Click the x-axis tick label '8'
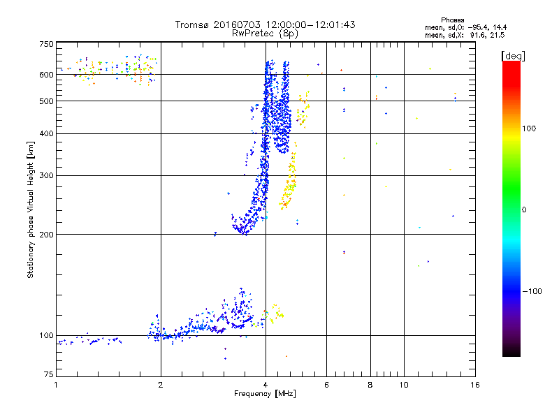Viewport: 559px width, 419px height. point(370,385)
